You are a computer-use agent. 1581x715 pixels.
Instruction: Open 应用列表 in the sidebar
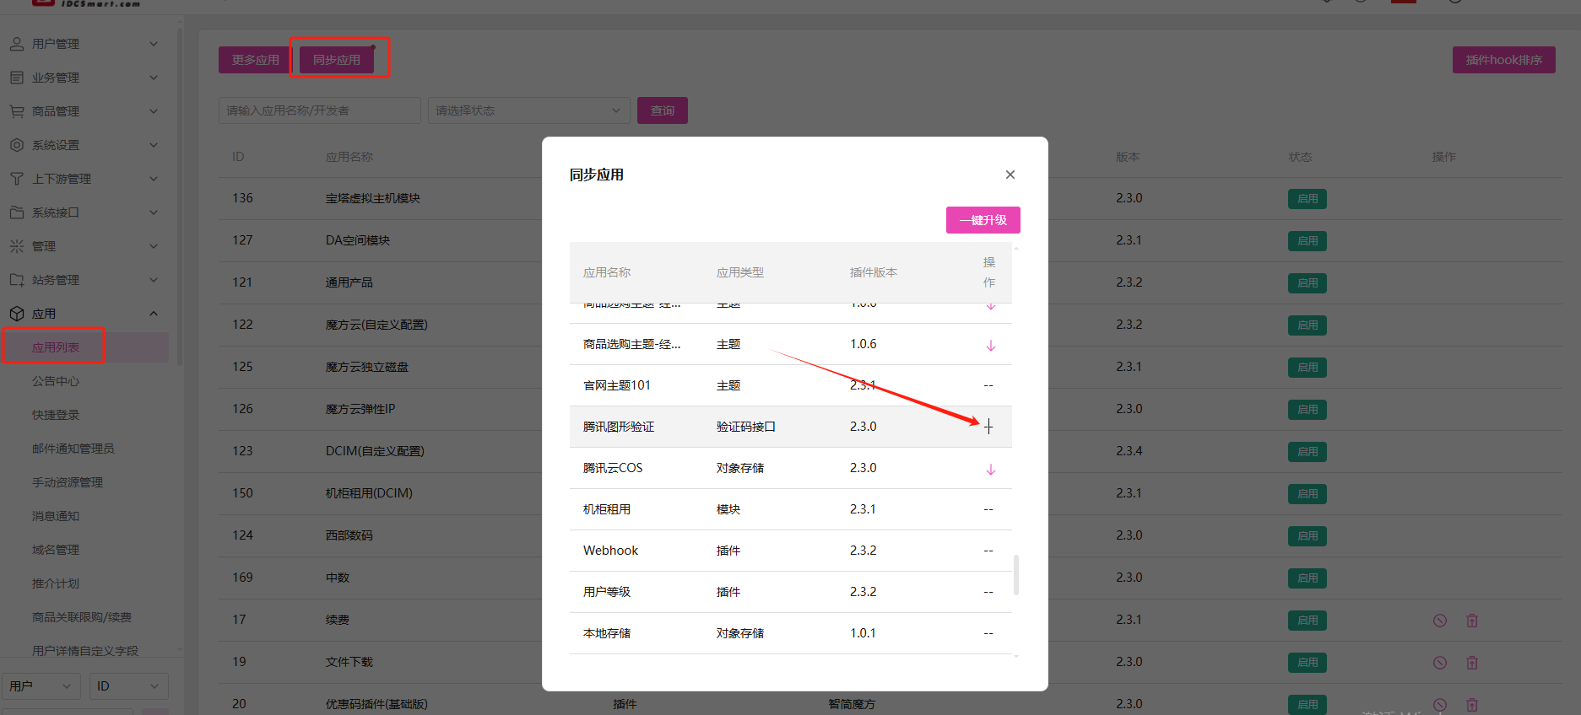[x=56, y=347]
